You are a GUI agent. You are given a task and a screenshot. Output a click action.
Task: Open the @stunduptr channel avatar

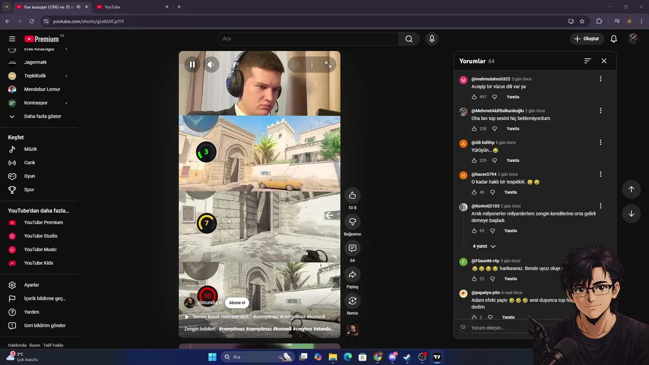point(190,303)
